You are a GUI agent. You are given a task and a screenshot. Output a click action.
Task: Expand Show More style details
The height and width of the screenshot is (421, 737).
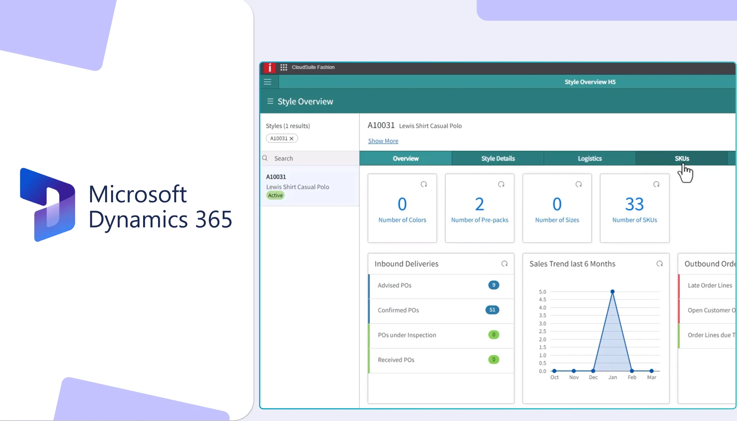383,141
